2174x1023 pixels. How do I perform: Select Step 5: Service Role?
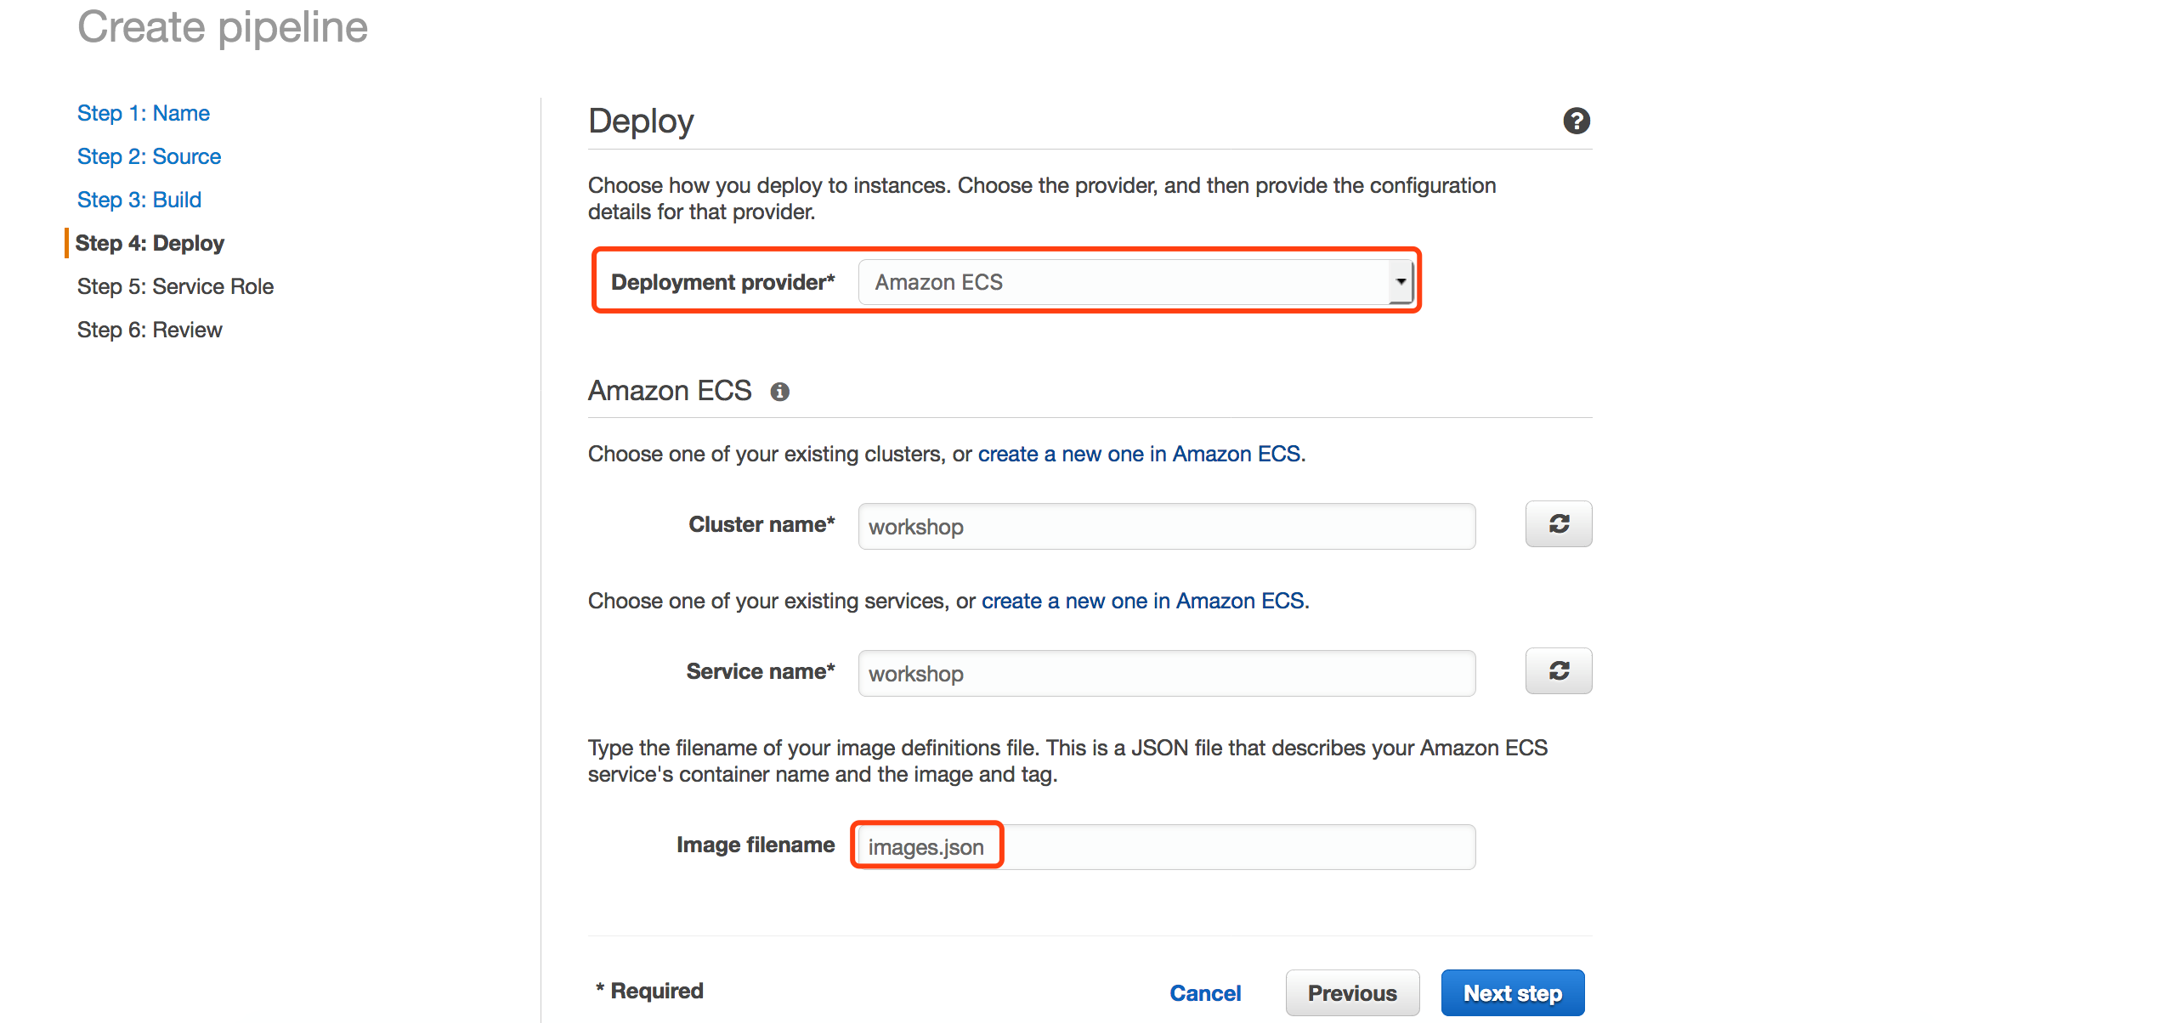pyautogui.click(x=175, y=286)
